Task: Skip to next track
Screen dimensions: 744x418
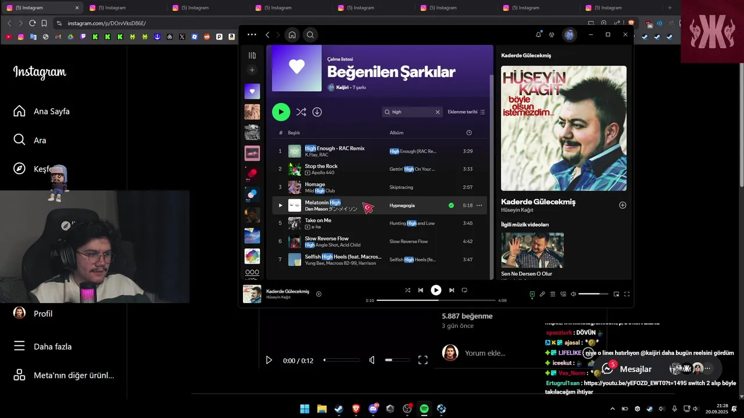Action: coord(452,290)
